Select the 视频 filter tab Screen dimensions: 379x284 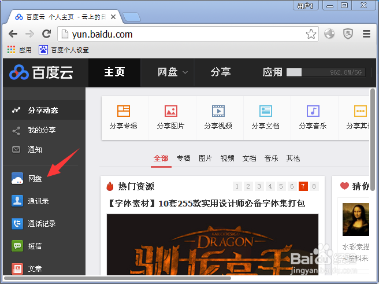[228, 158]
